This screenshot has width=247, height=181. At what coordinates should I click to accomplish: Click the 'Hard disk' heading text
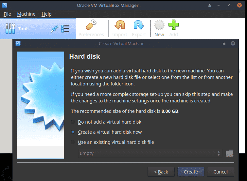point(85,56)
